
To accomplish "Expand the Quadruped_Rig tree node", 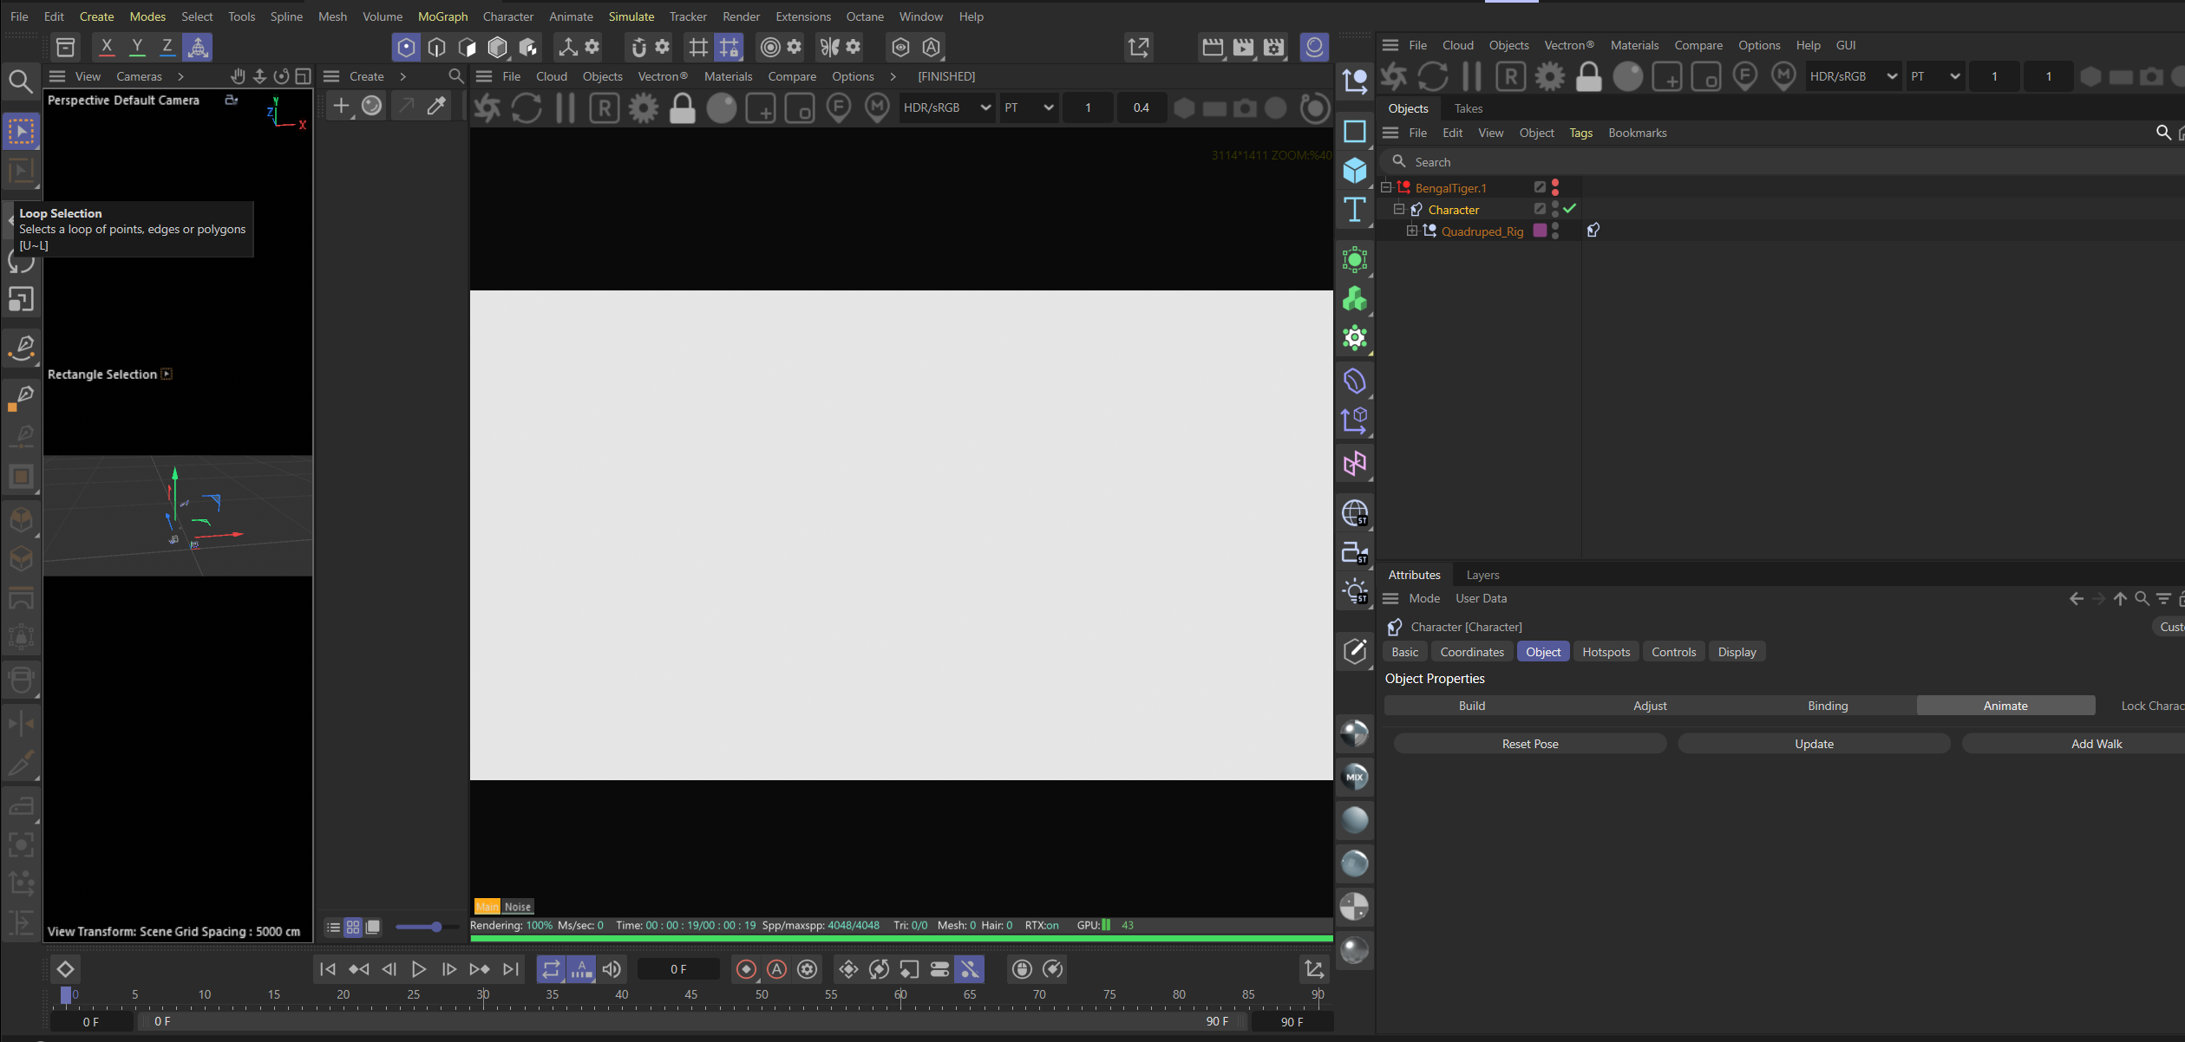I will point(1411,231).
